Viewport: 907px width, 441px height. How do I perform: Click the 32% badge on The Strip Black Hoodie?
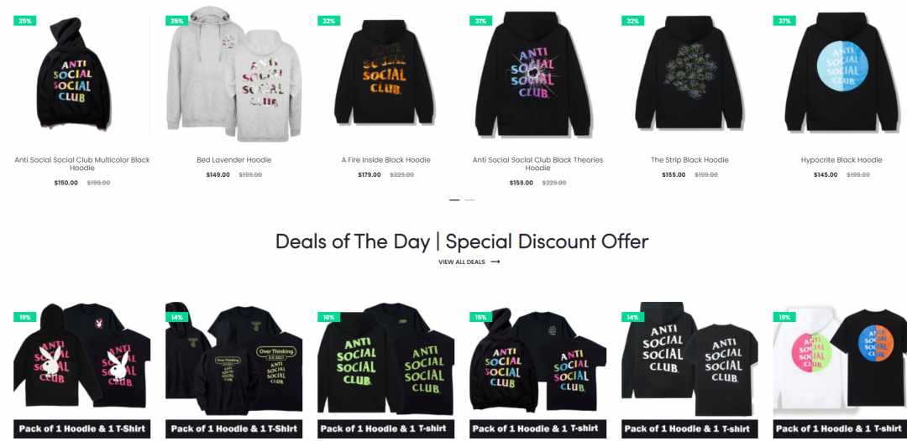point(633,21)
